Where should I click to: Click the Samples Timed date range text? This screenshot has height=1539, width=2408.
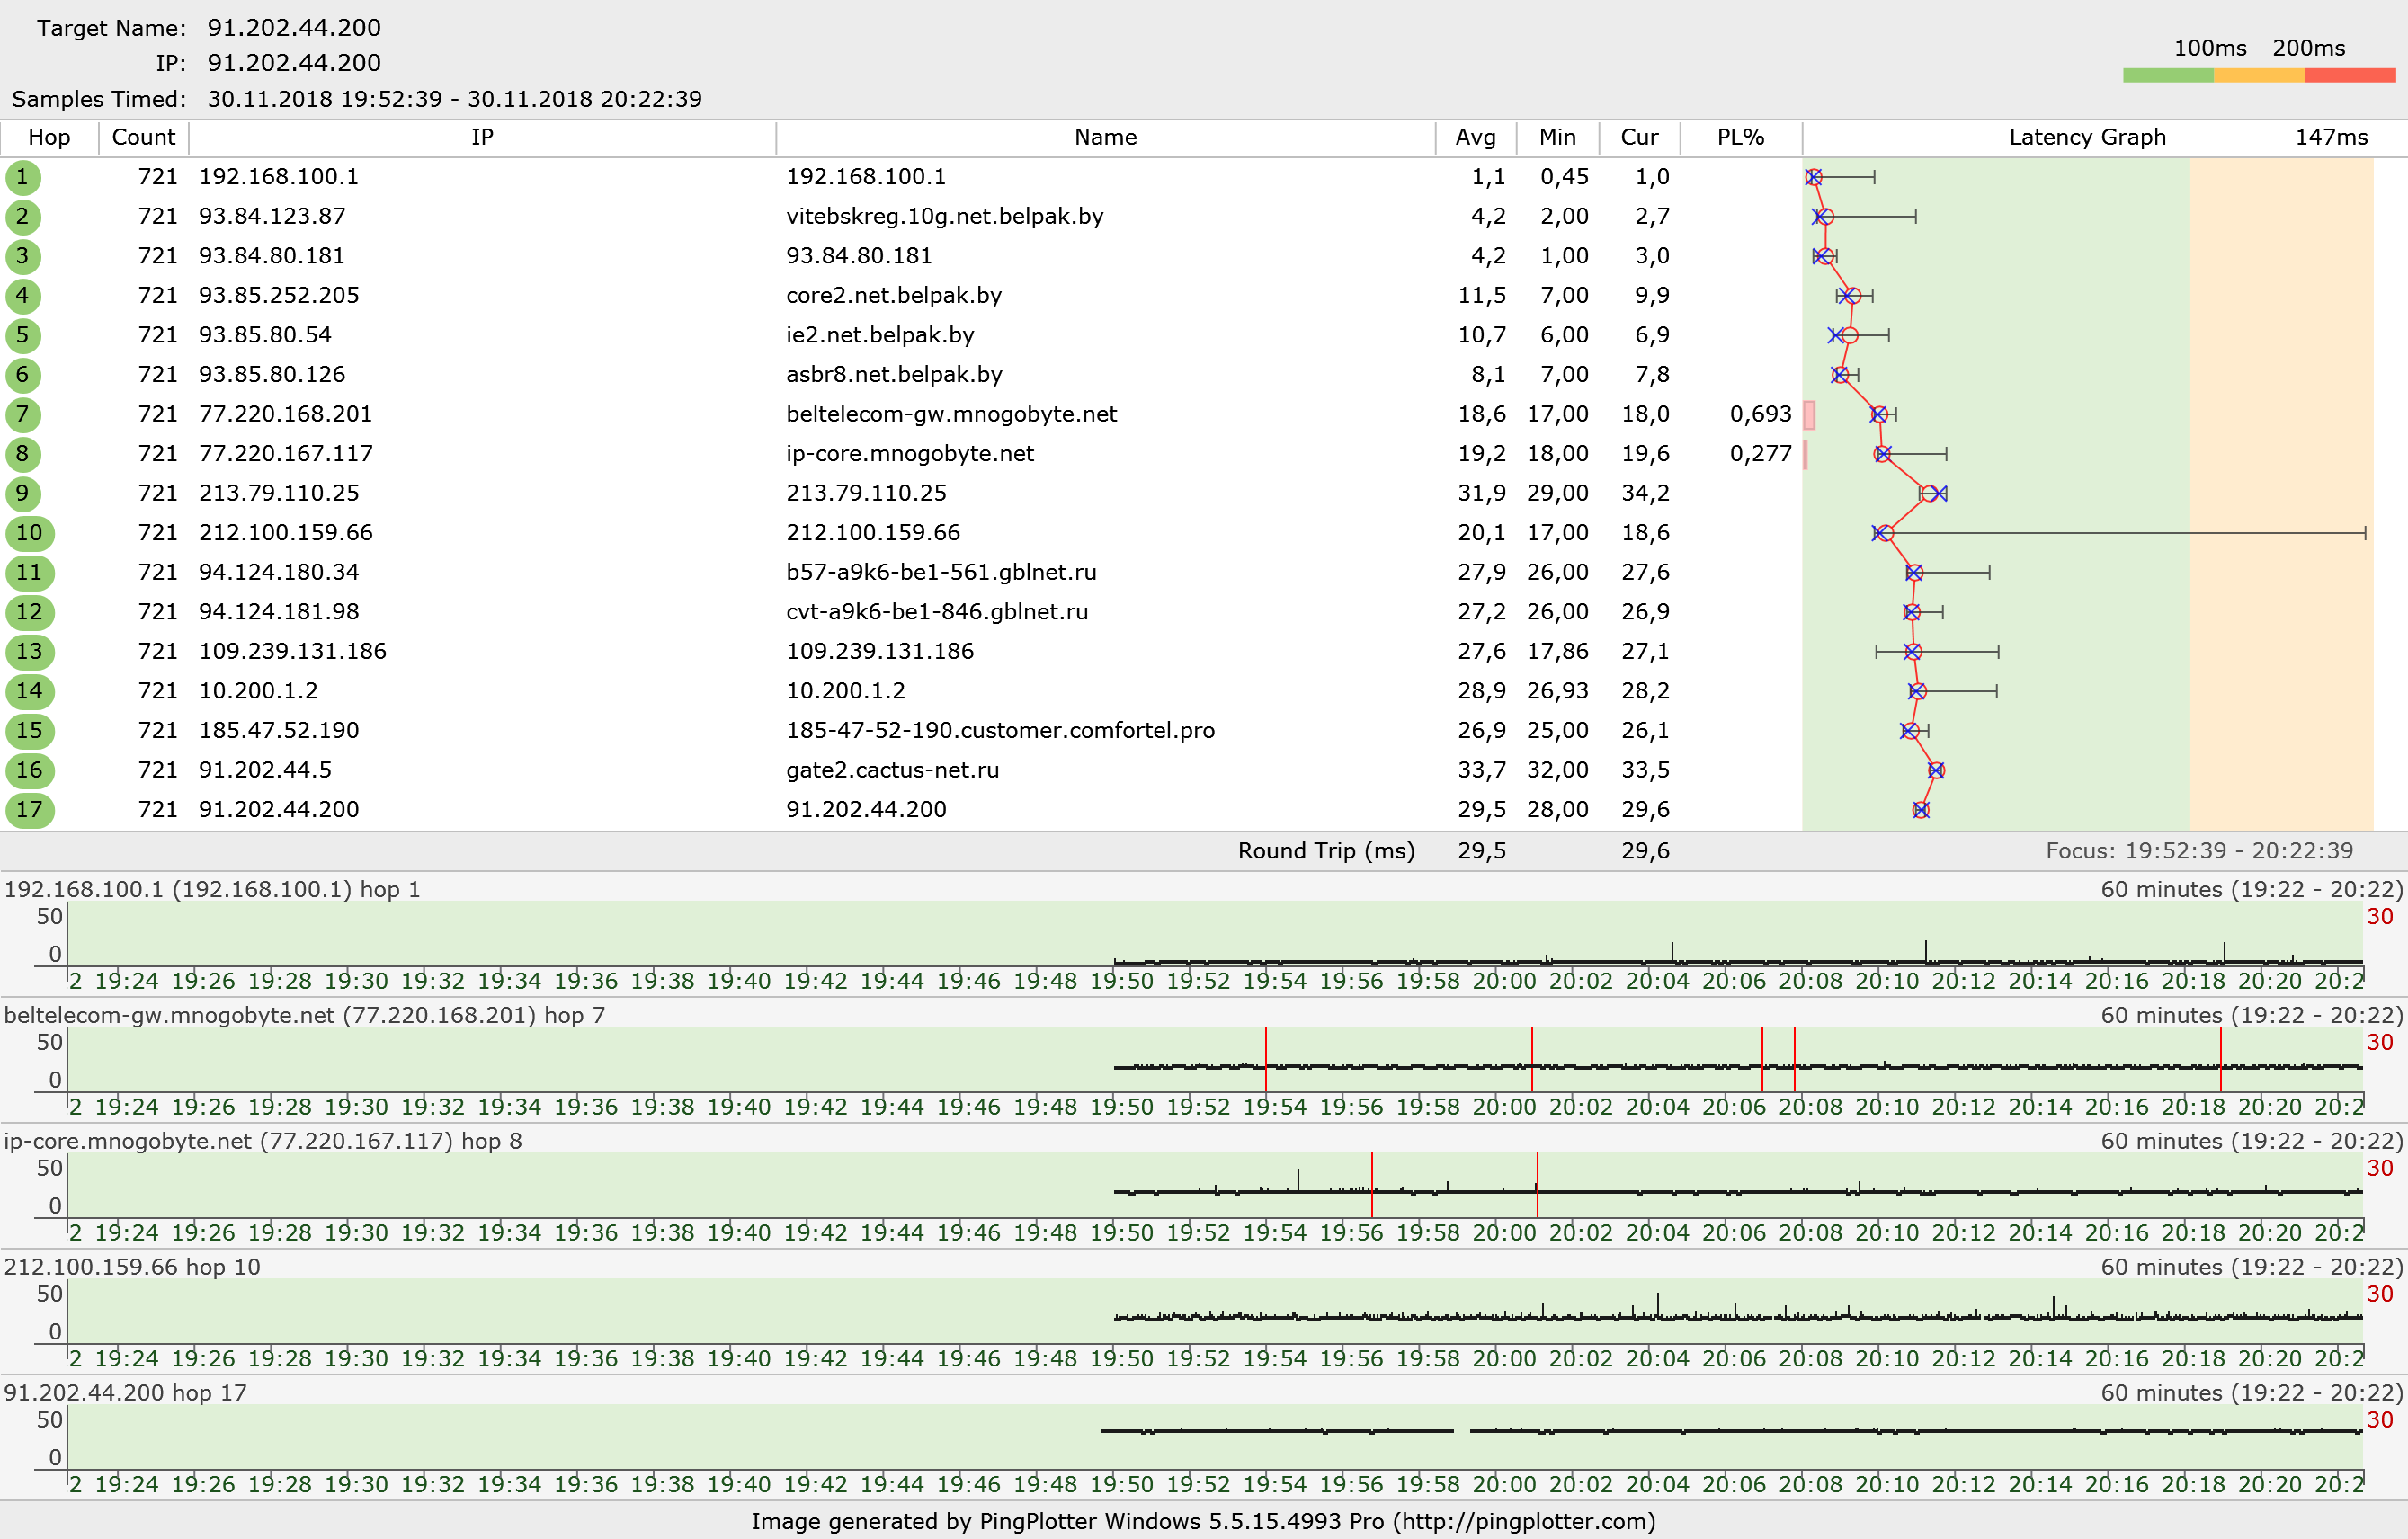click(454, 99)
